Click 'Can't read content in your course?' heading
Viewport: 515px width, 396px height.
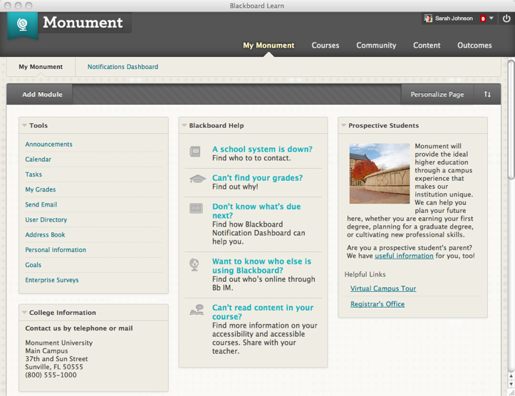pos(262,312)
